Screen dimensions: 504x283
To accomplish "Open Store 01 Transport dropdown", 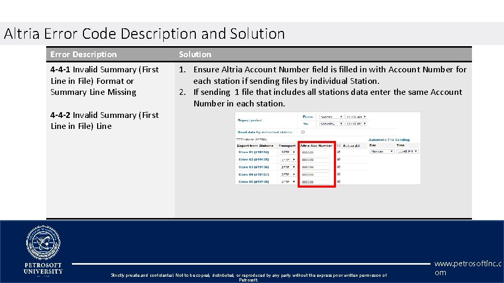I will coord(288,152).
